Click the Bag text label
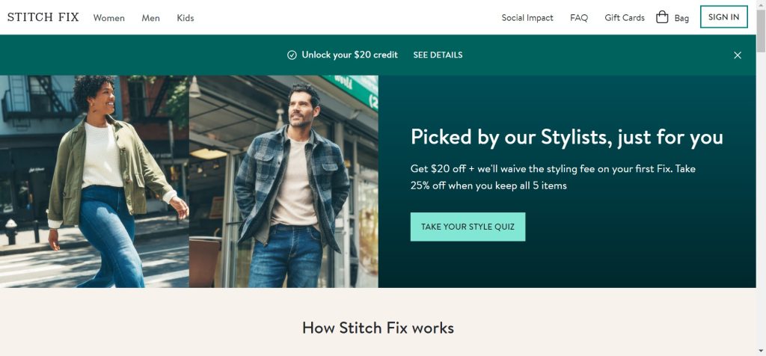The width and height of the screenshot is (766, 356). (681, 19)
